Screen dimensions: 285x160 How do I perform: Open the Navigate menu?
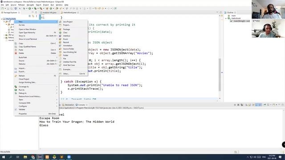[x=30, y=5]
